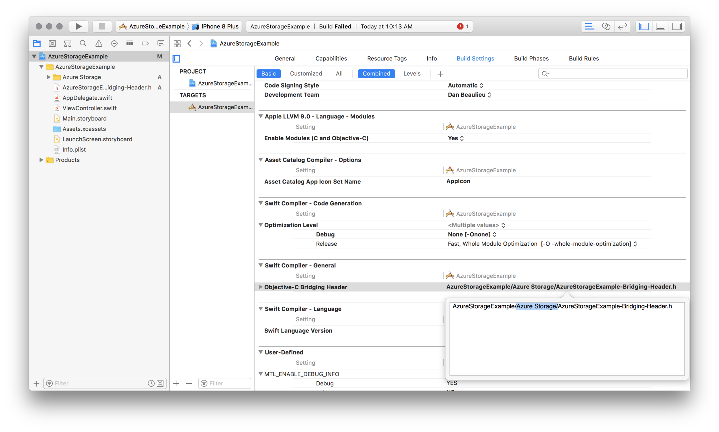Open the Debug navigator
Image resolution: width=719 pixels, height=432 pixels.
(129, 43)
